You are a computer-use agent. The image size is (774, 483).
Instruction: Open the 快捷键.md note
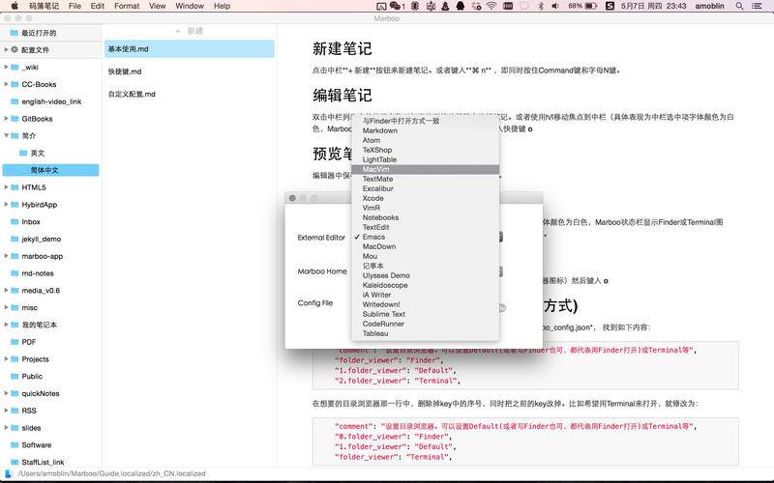[x=189, y=71]
